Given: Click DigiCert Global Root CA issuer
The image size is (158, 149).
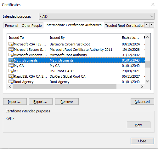Looking at the screenshot, I should tap(68, 76).
